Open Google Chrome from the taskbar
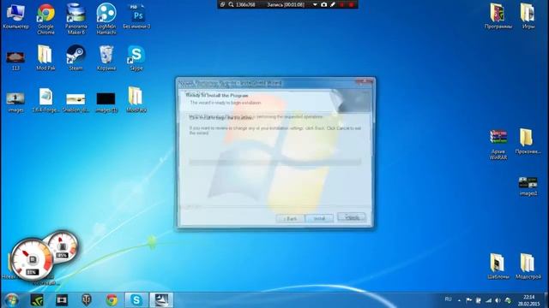This screenshot has height=308, width=549. tap(112, 300)
